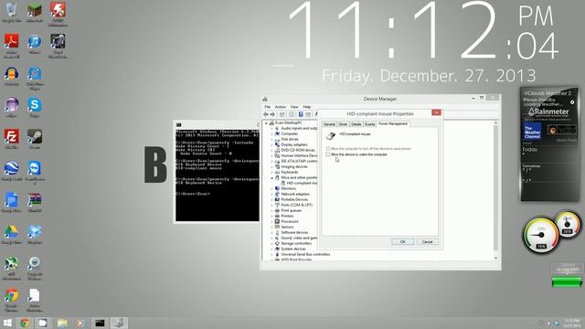The height and width of the screenshot is (329, 585).
Task: Switch to the General tab
Action: click(329, 124)
